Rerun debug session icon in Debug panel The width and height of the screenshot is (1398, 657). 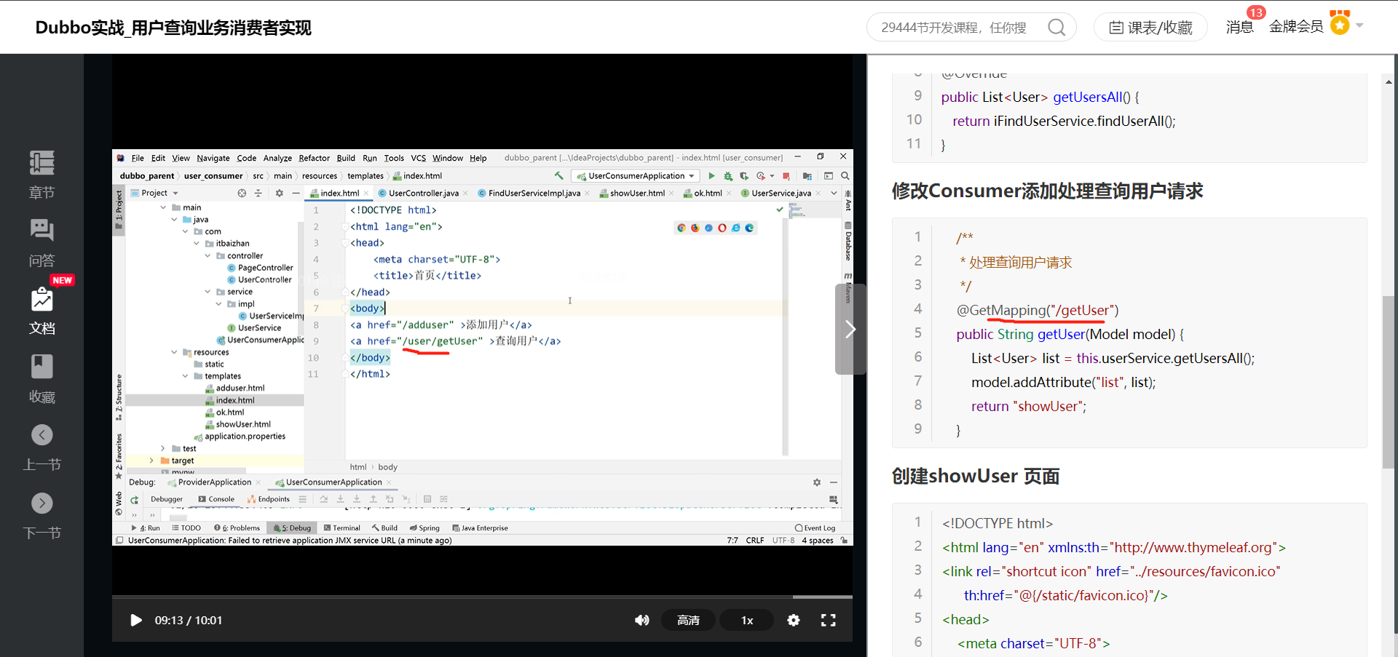[x=135, y=500]
